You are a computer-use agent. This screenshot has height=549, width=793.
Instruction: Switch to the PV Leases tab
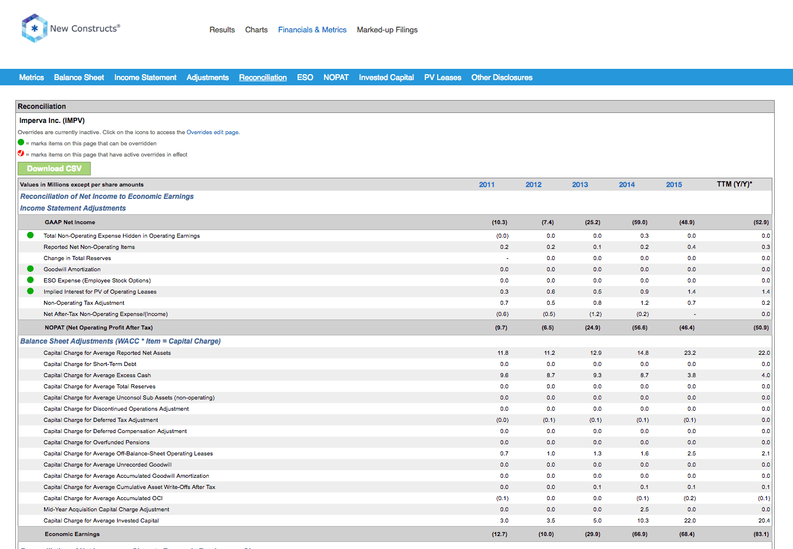(x=442, y=78)
